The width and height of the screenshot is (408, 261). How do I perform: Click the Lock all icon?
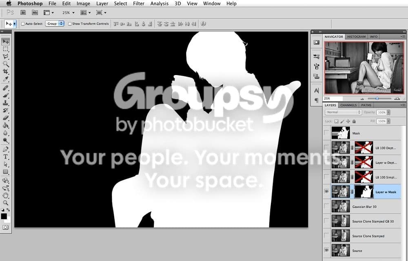point(354,121)
